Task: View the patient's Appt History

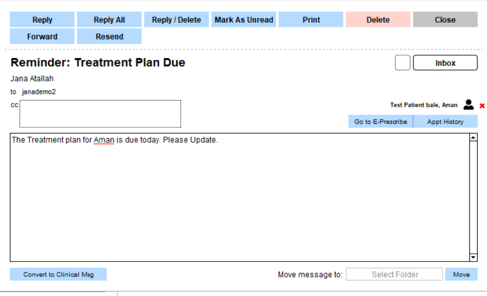Action: pyautogui.click(x=445, y=122)
